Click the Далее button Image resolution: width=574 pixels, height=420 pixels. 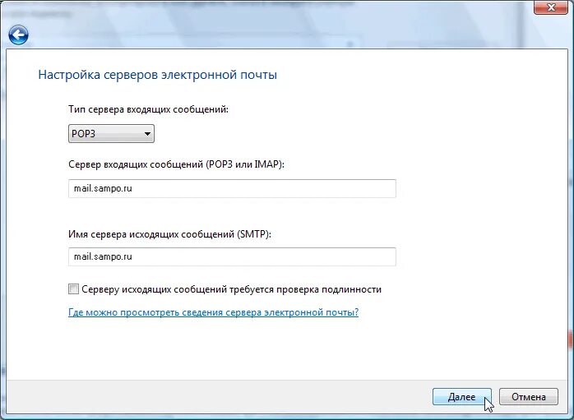(461, 397)
